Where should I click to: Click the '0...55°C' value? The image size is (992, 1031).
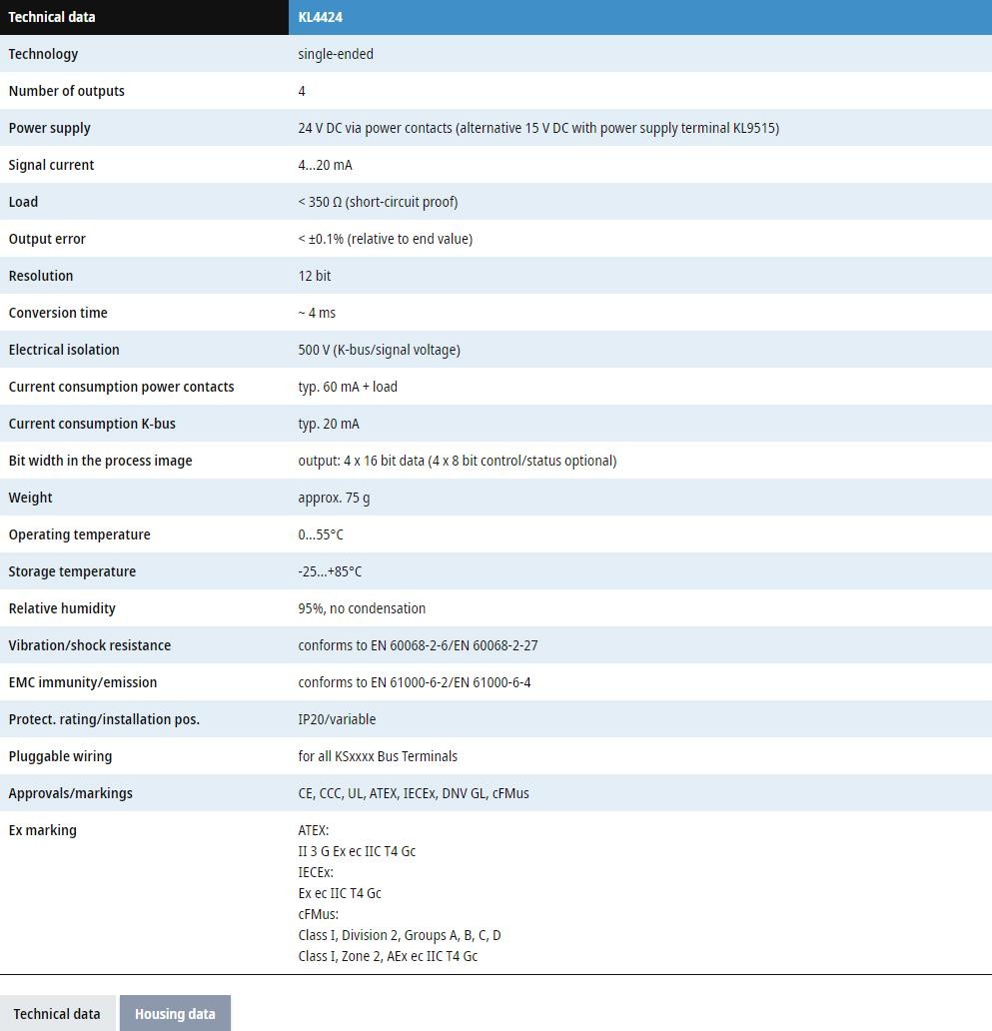point(321,534)
